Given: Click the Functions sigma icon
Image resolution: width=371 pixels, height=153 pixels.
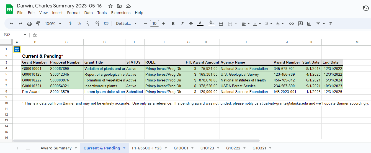Looking at the screenshot, I should point(331,24).
